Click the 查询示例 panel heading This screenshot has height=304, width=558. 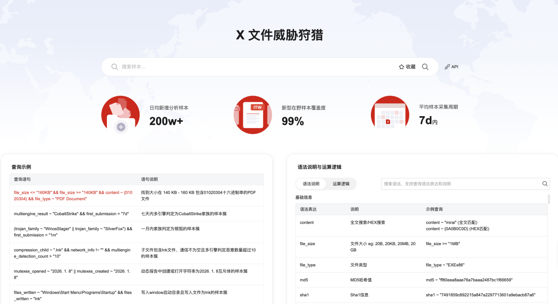tap(21, 167)
